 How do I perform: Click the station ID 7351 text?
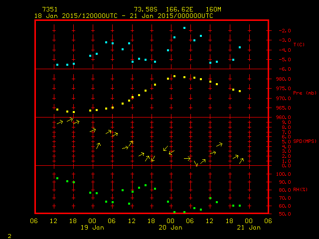[x=49, y=9]
